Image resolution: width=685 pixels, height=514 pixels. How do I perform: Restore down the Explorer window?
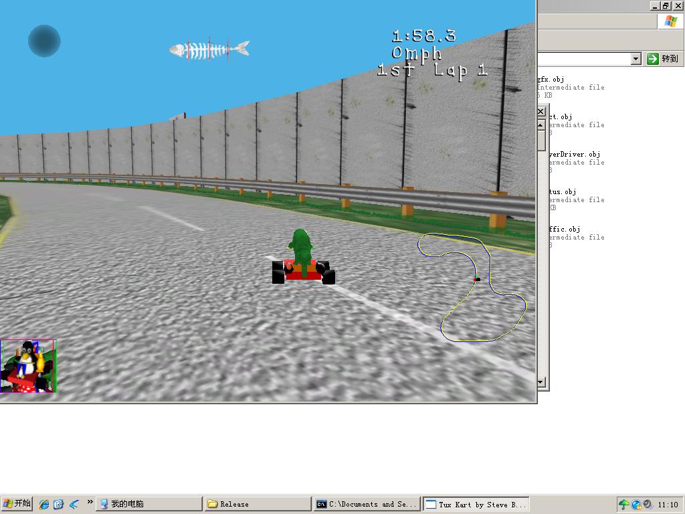click(666, 5)
